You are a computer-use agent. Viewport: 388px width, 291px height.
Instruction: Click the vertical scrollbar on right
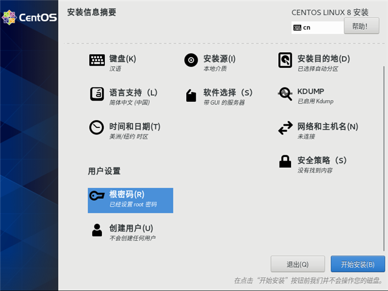[384, 158]
